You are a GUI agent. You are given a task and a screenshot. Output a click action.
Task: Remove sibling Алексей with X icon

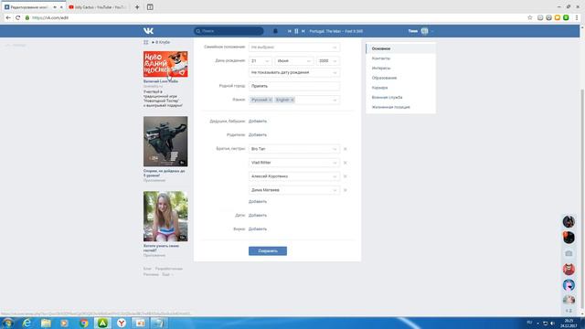346,176
